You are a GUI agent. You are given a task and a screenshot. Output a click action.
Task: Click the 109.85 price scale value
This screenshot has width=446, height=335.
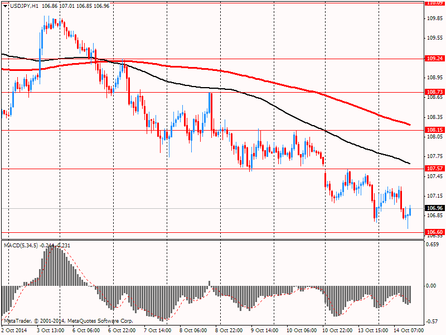click(x=435, y=18)
